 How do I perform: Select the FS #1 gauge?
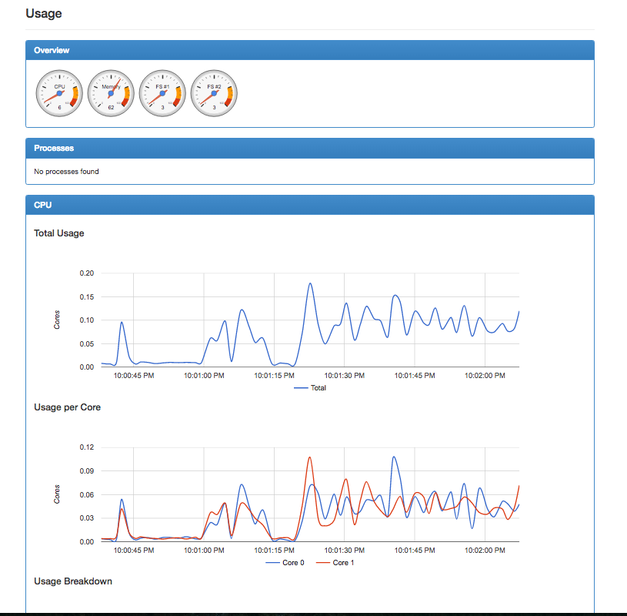162,93
